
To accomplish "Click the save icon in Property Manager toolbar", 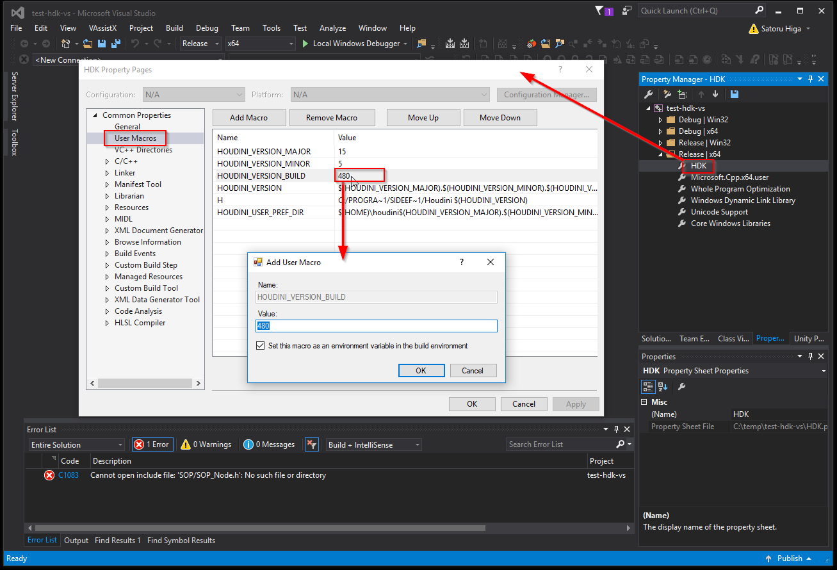I will [x=735, y=94].
